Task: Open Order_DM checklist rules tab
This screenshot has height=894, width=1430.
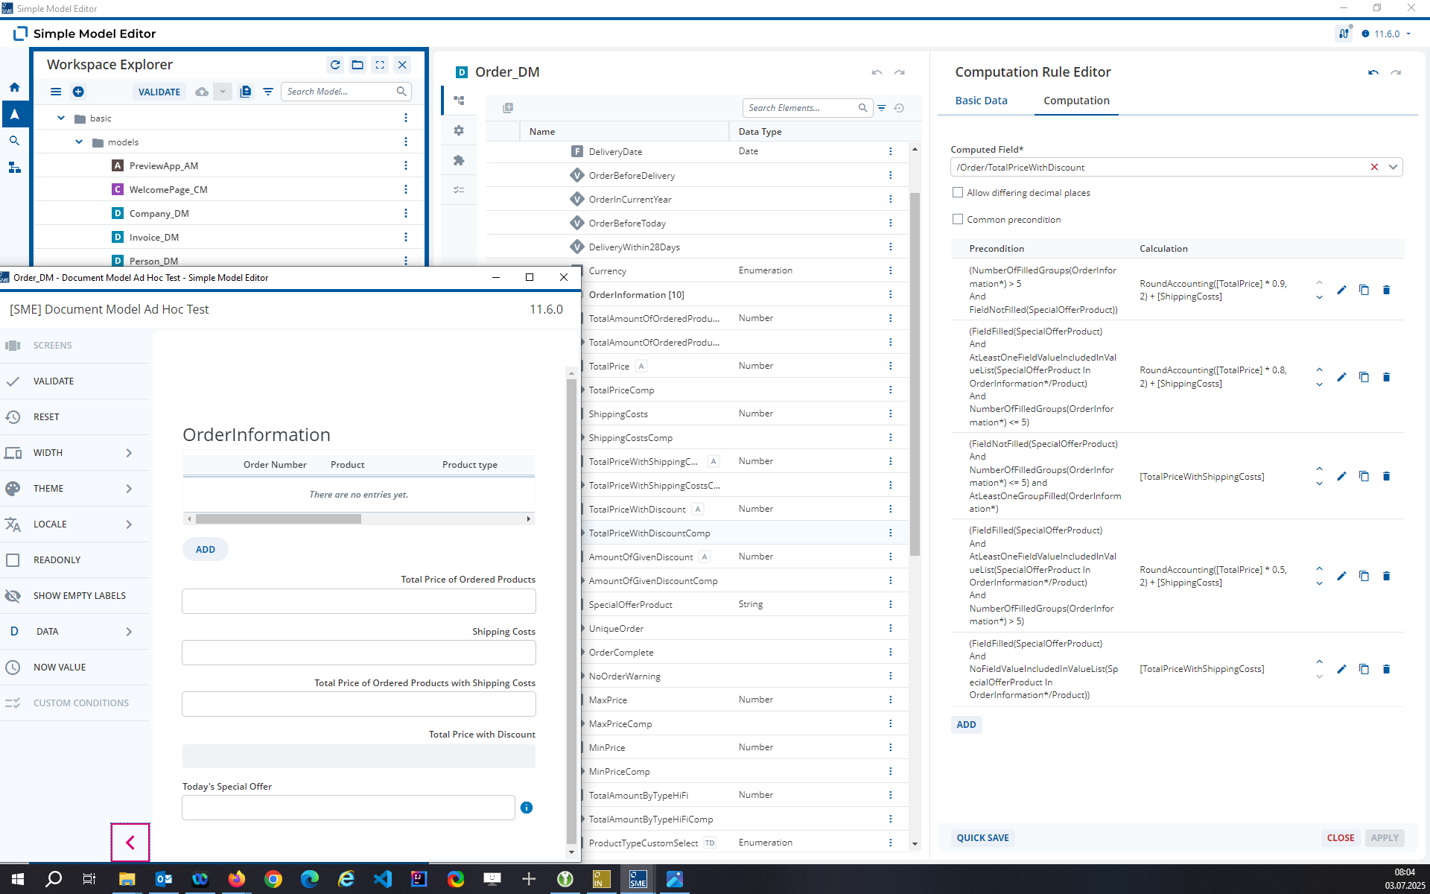Action: (459, 190)
